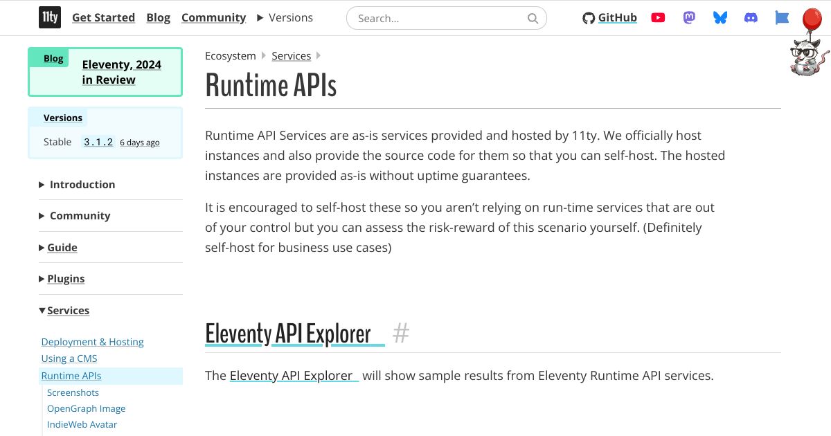Click the flag icon in header
This screenshot has height=436, width=831.
(x=782, y=18)
